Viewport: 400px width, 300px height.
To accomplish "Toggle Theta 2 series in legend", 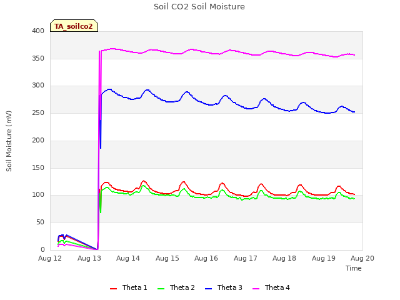I will (176, 287).
